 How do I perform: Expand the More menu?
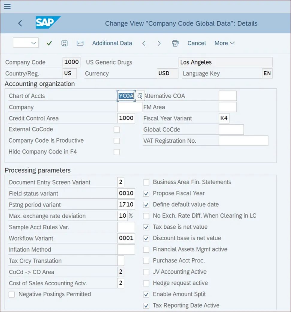[x=224, y=43]
